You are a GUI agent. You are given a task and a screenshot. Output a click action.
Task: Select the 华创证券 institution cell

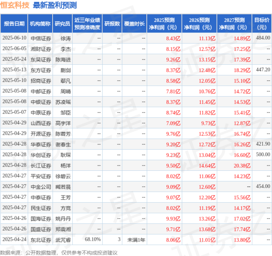(x=41, y=155)
